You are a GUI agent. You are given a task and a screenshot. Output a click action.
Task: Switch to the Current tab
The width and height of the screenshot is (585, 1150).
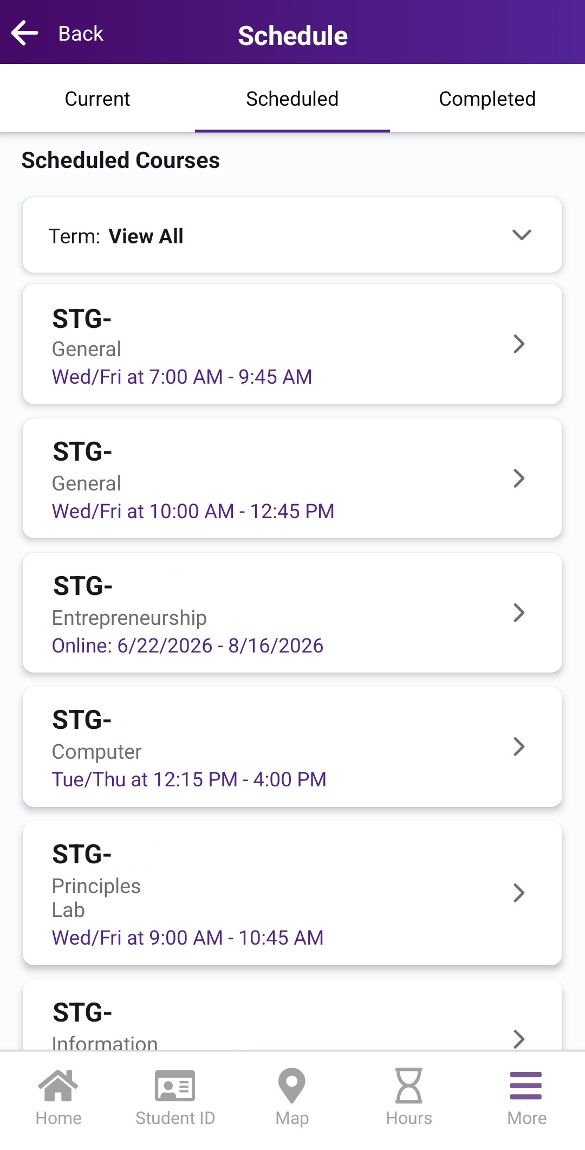97,99
